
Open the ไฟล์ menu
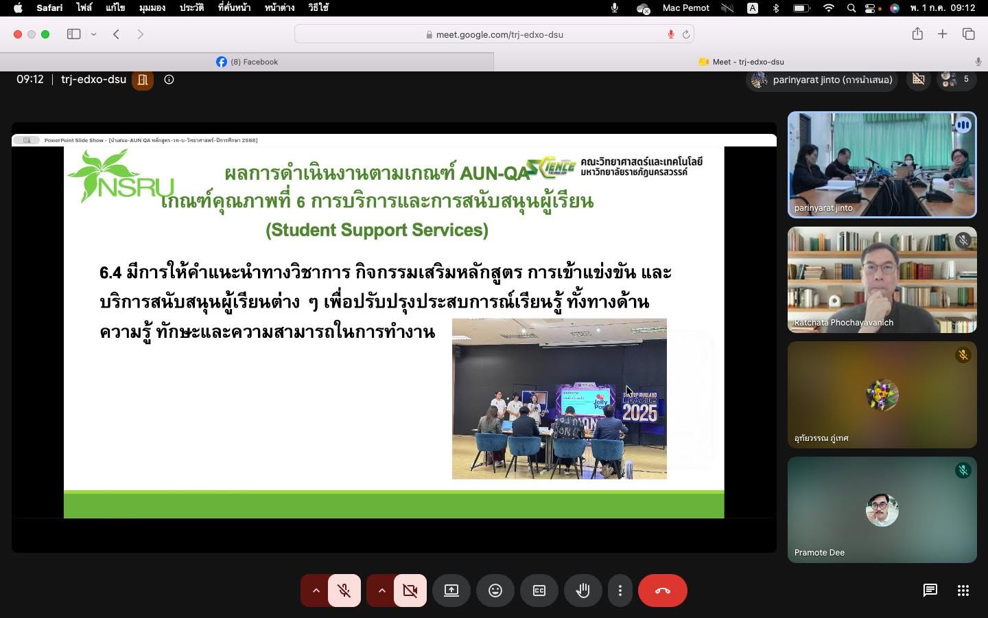tap(84, 8)
